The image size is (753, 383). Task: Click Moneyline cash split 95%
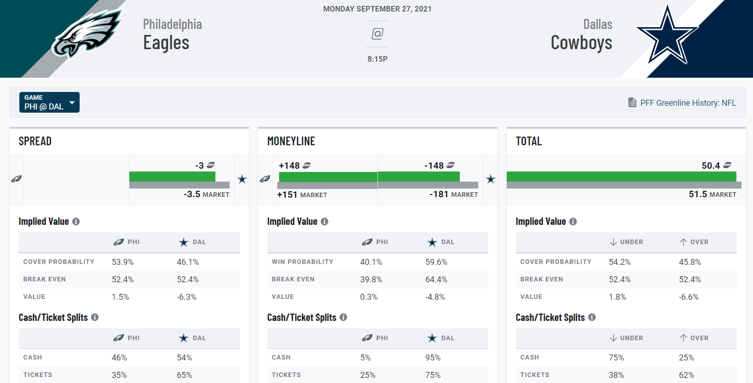pyautogui.click(x=433, y=358)
